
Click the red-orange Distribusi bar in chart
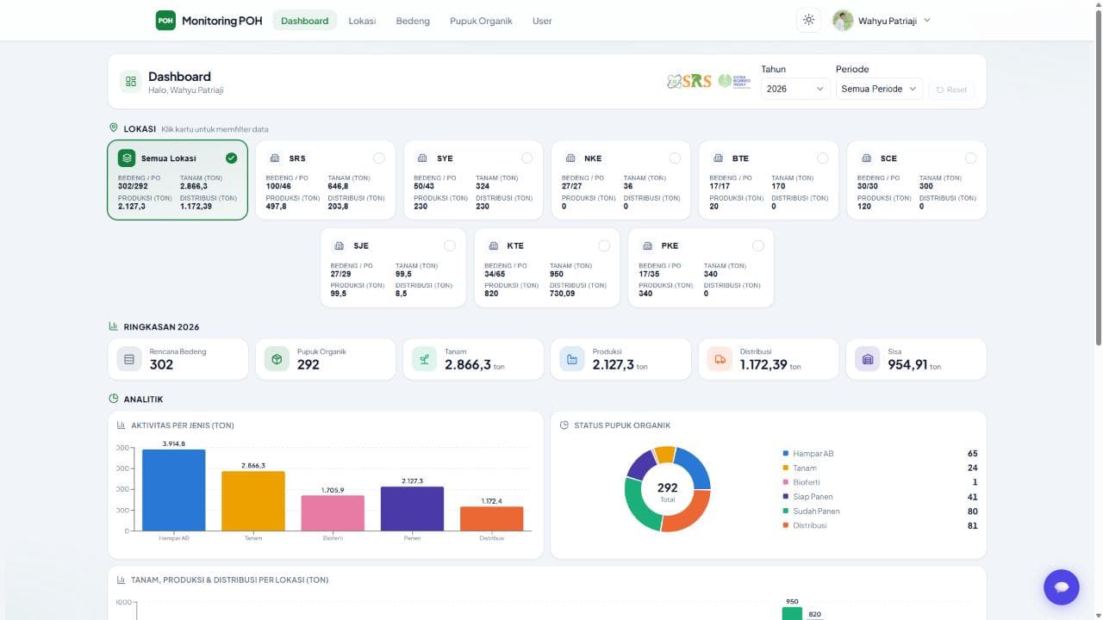point(492,518)
